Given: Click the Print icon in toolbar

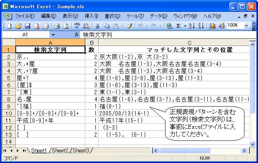Looking at the screenshot, I should point(57,26).
